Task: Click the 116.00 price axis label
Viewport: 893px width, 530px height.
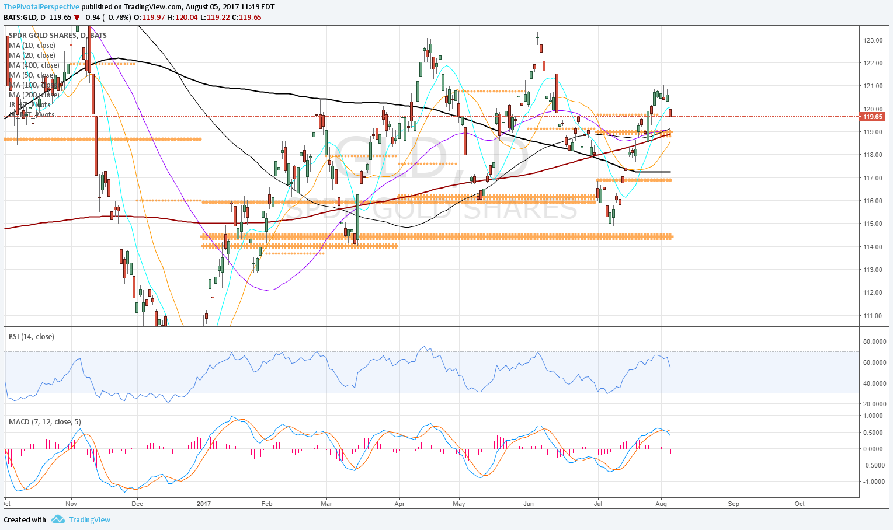Action: click(873, 201)
